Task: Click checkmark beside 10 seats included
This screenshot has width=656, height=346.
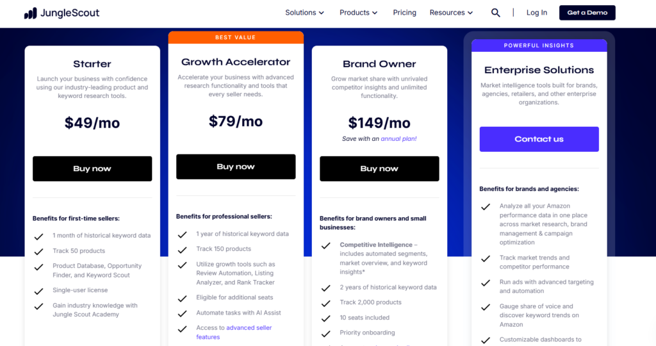Action: pos(326,318)
